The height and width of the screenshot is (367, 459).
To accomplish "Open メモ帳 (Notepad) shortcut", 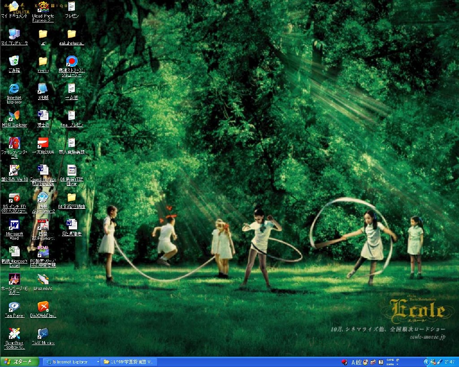I will [x=43, y=91].
